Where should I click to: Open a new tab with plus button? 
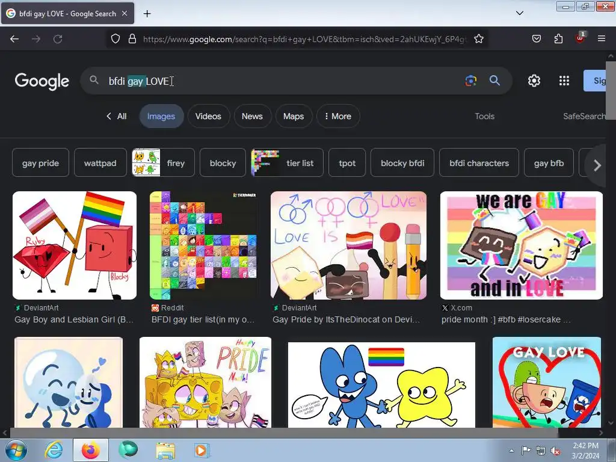coord(147,14)
